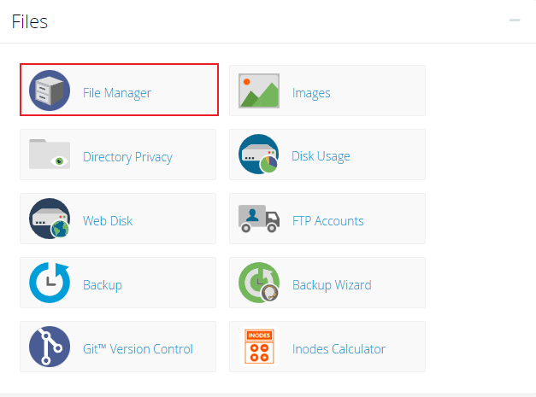Screen dimensions: 536x397
Task: Open the File Manager cabinet icon
Action: click(50, 90)
